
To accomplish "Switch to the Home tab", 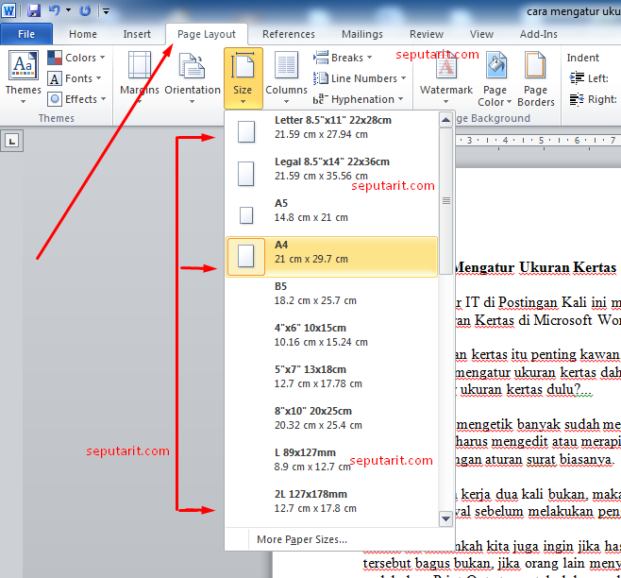I will click(x=83, y=34).
